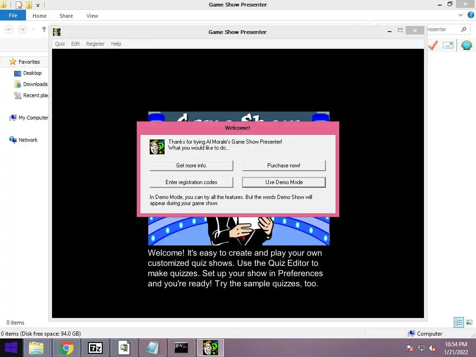Screen dimensions: 476x357
Task: Switch to the Home ribbon tab
Action: 40,16
